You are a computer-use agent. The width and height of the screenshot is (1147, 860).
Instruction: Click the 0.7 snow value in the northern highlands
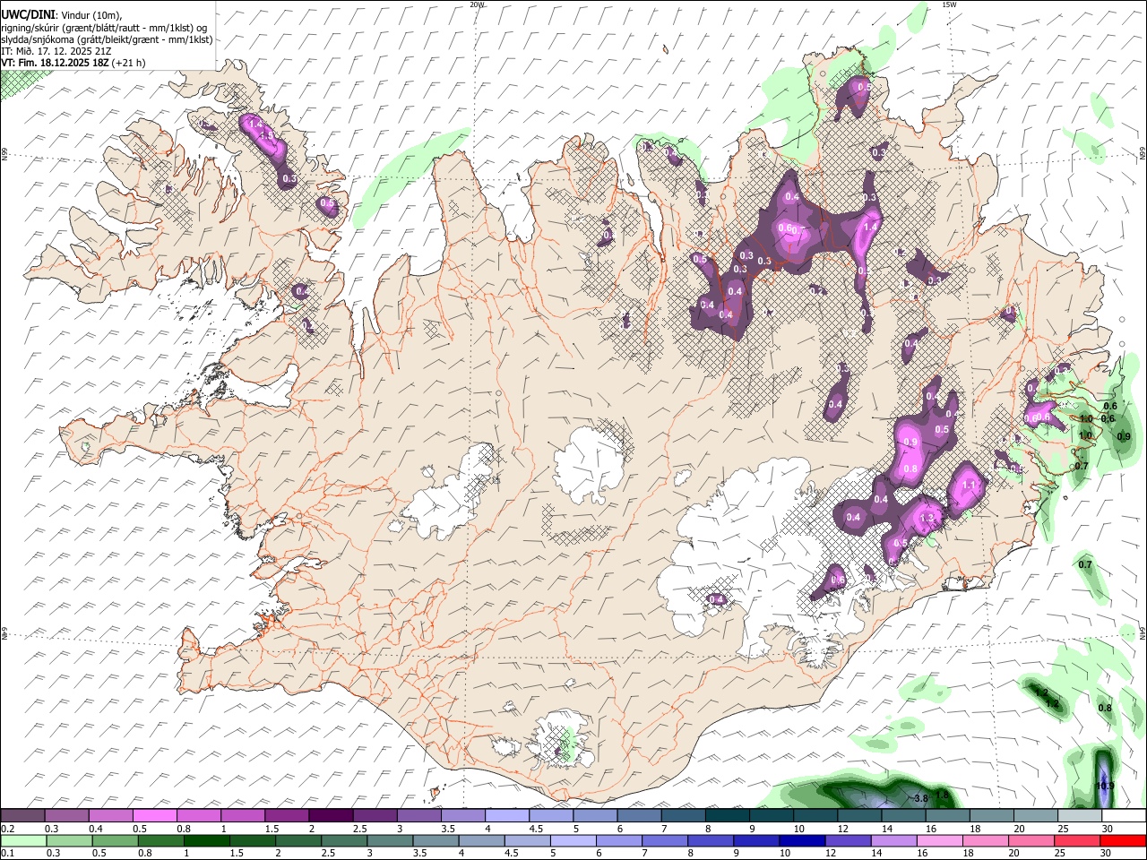[800, 230]
